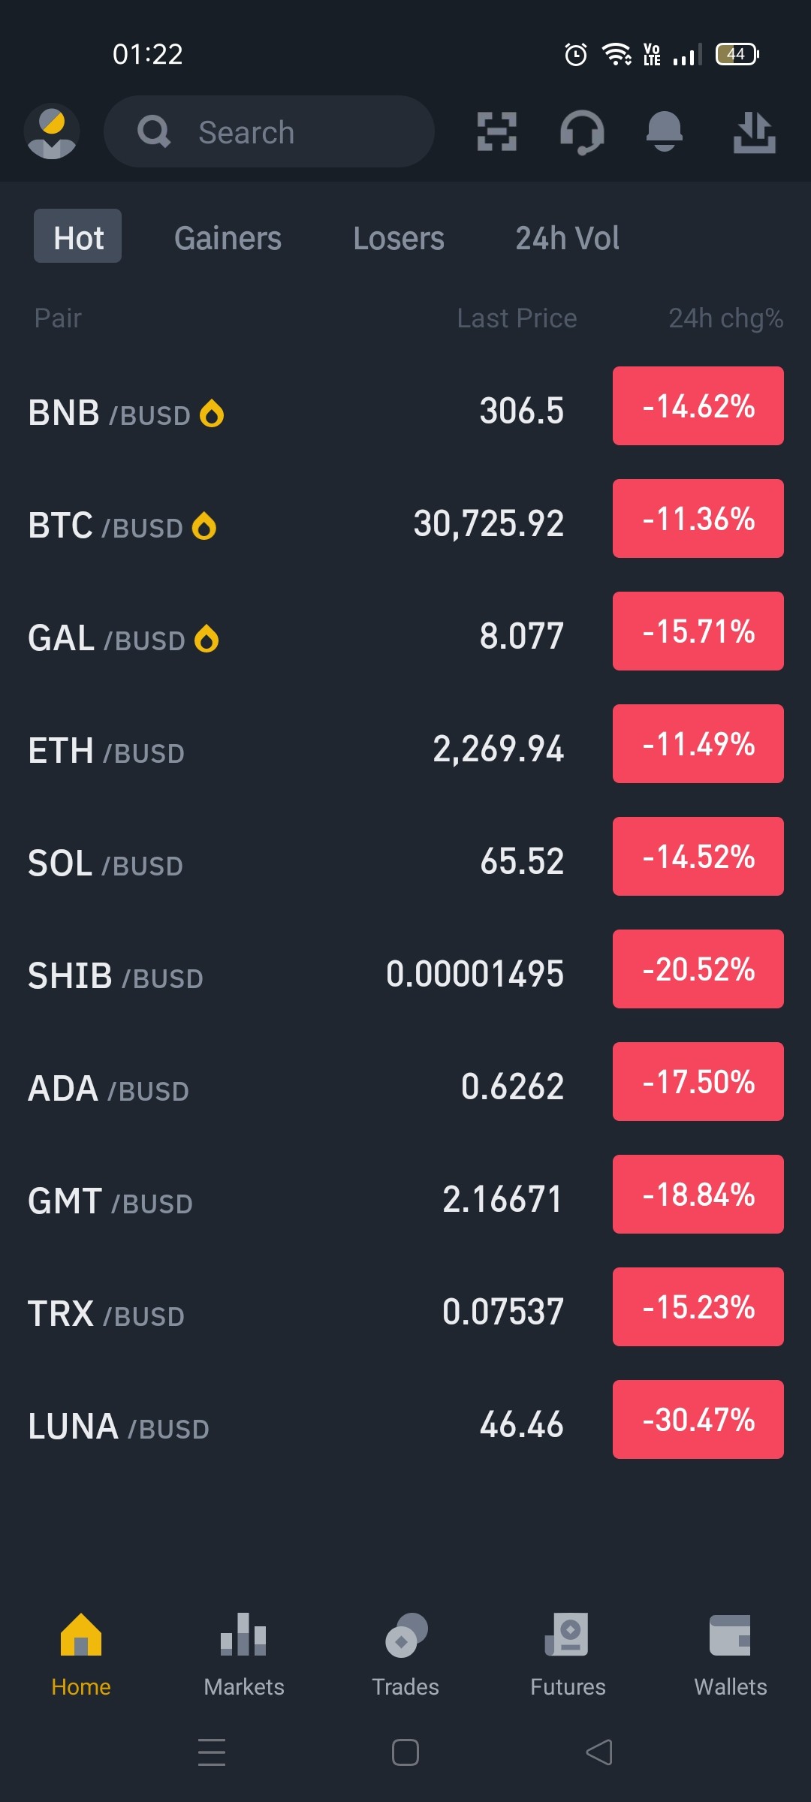Tap the QR scan icon

coord(497,131)
